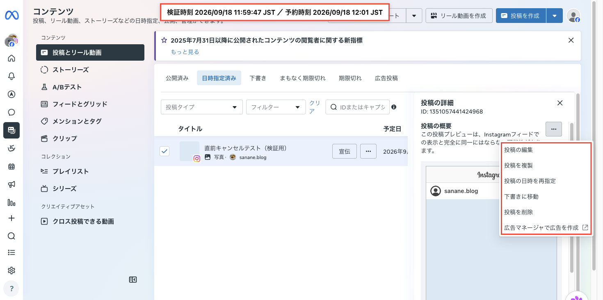Viewport: 603px width, 300px height.
Task: Open the ads megaphone icon
Action: (11, 184)
